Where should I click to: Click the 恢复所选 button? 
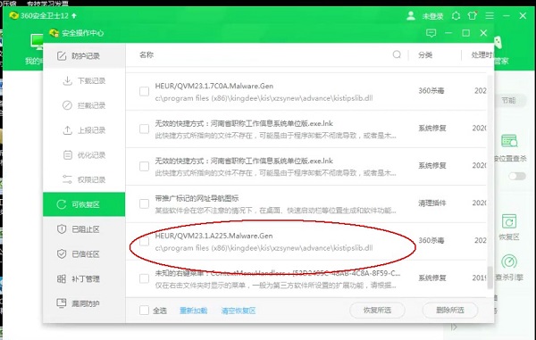377,311
